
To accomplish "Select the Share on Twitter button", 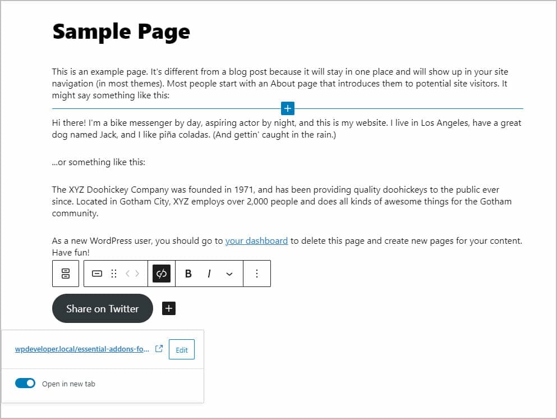I will pyautogui.click(x=103, y=308).
